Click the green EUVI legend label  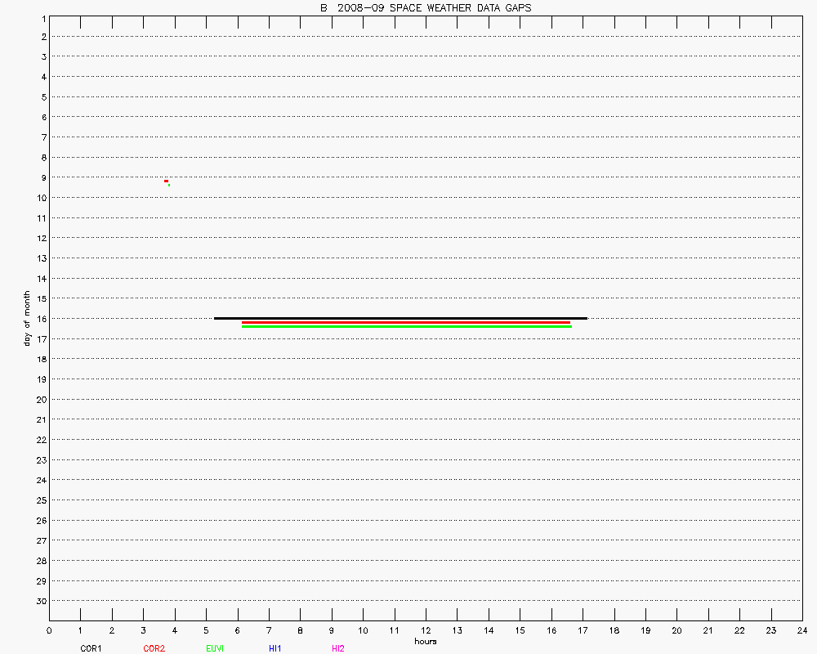pos(215,648)
